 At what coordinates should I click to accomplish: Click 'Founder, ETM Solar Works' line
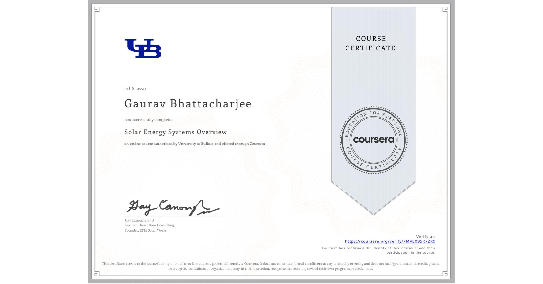pyautogui.click(x=146, y=230)
